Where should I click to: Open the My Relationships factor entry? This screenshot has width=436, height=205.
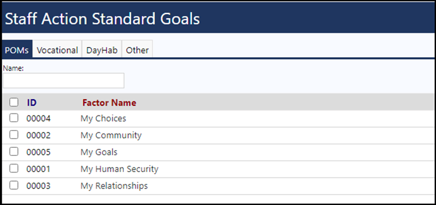pyautogui.click(x=114, y=186)
